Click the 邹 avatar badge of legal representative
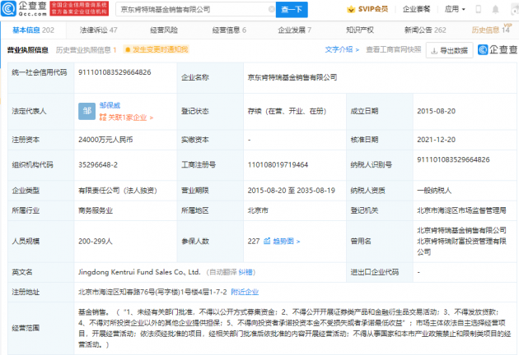This screenshot has width=519, height=355. click(x=86, y=111)
